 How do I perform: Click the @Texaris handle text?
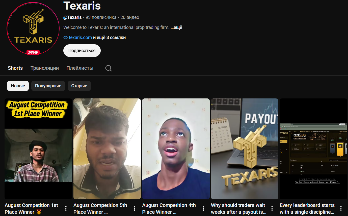click(72, 17)
